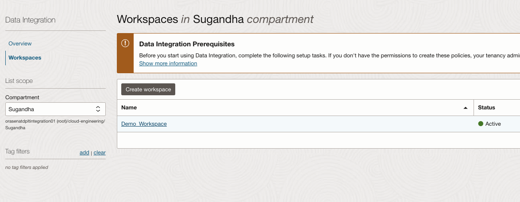Click the green Active status dot
The height and width of the screenshot is (202, 520).
coord(481,123)
